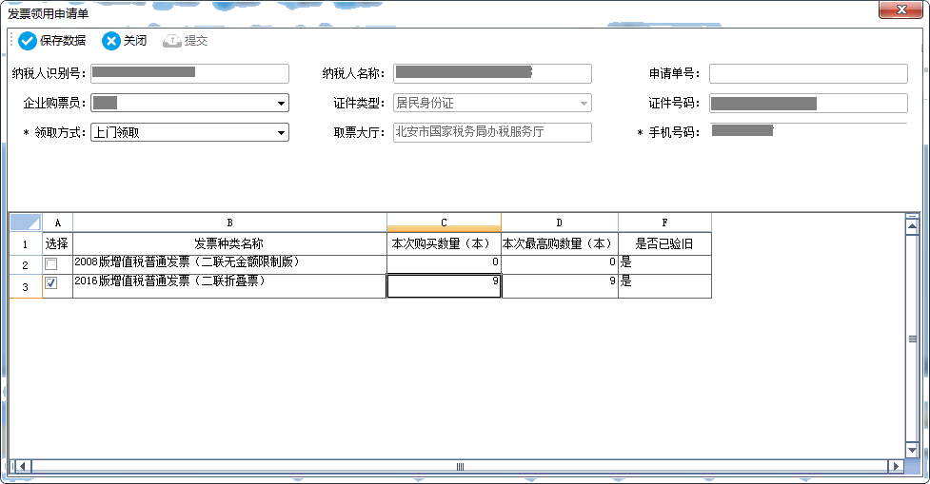The image size is (930, 484).
Task: Open the 证件类型 dropdown
Action: pos(584,103)
